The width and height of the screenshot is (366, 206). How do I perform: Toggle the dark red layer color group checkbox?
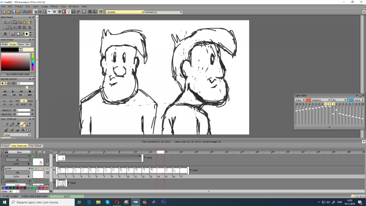(x=17, y=188)
